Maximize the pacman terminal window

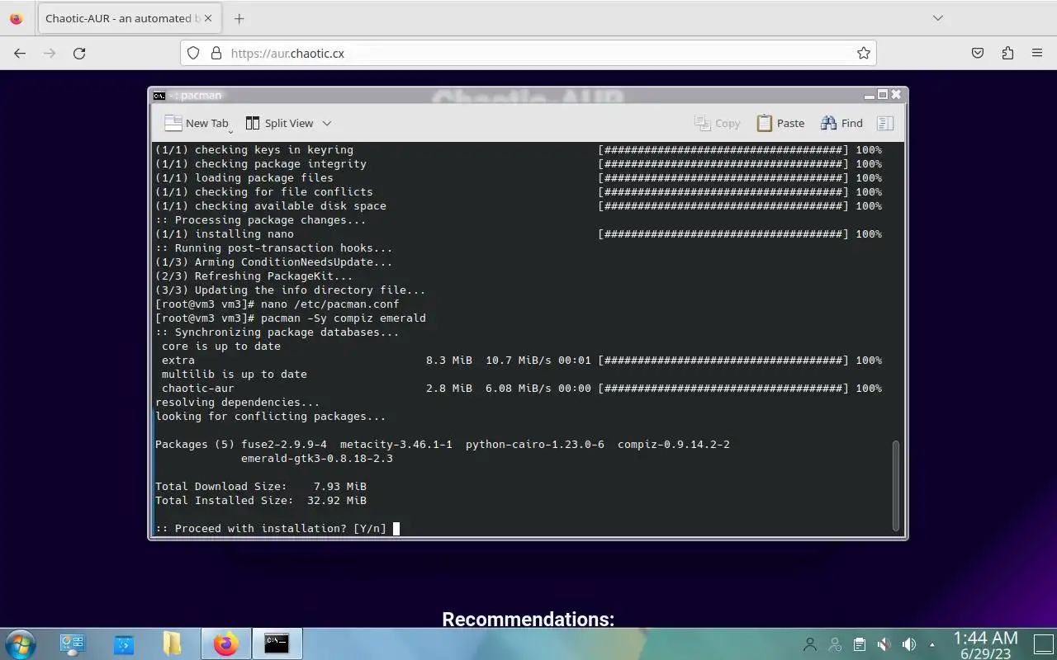[883, 95]
